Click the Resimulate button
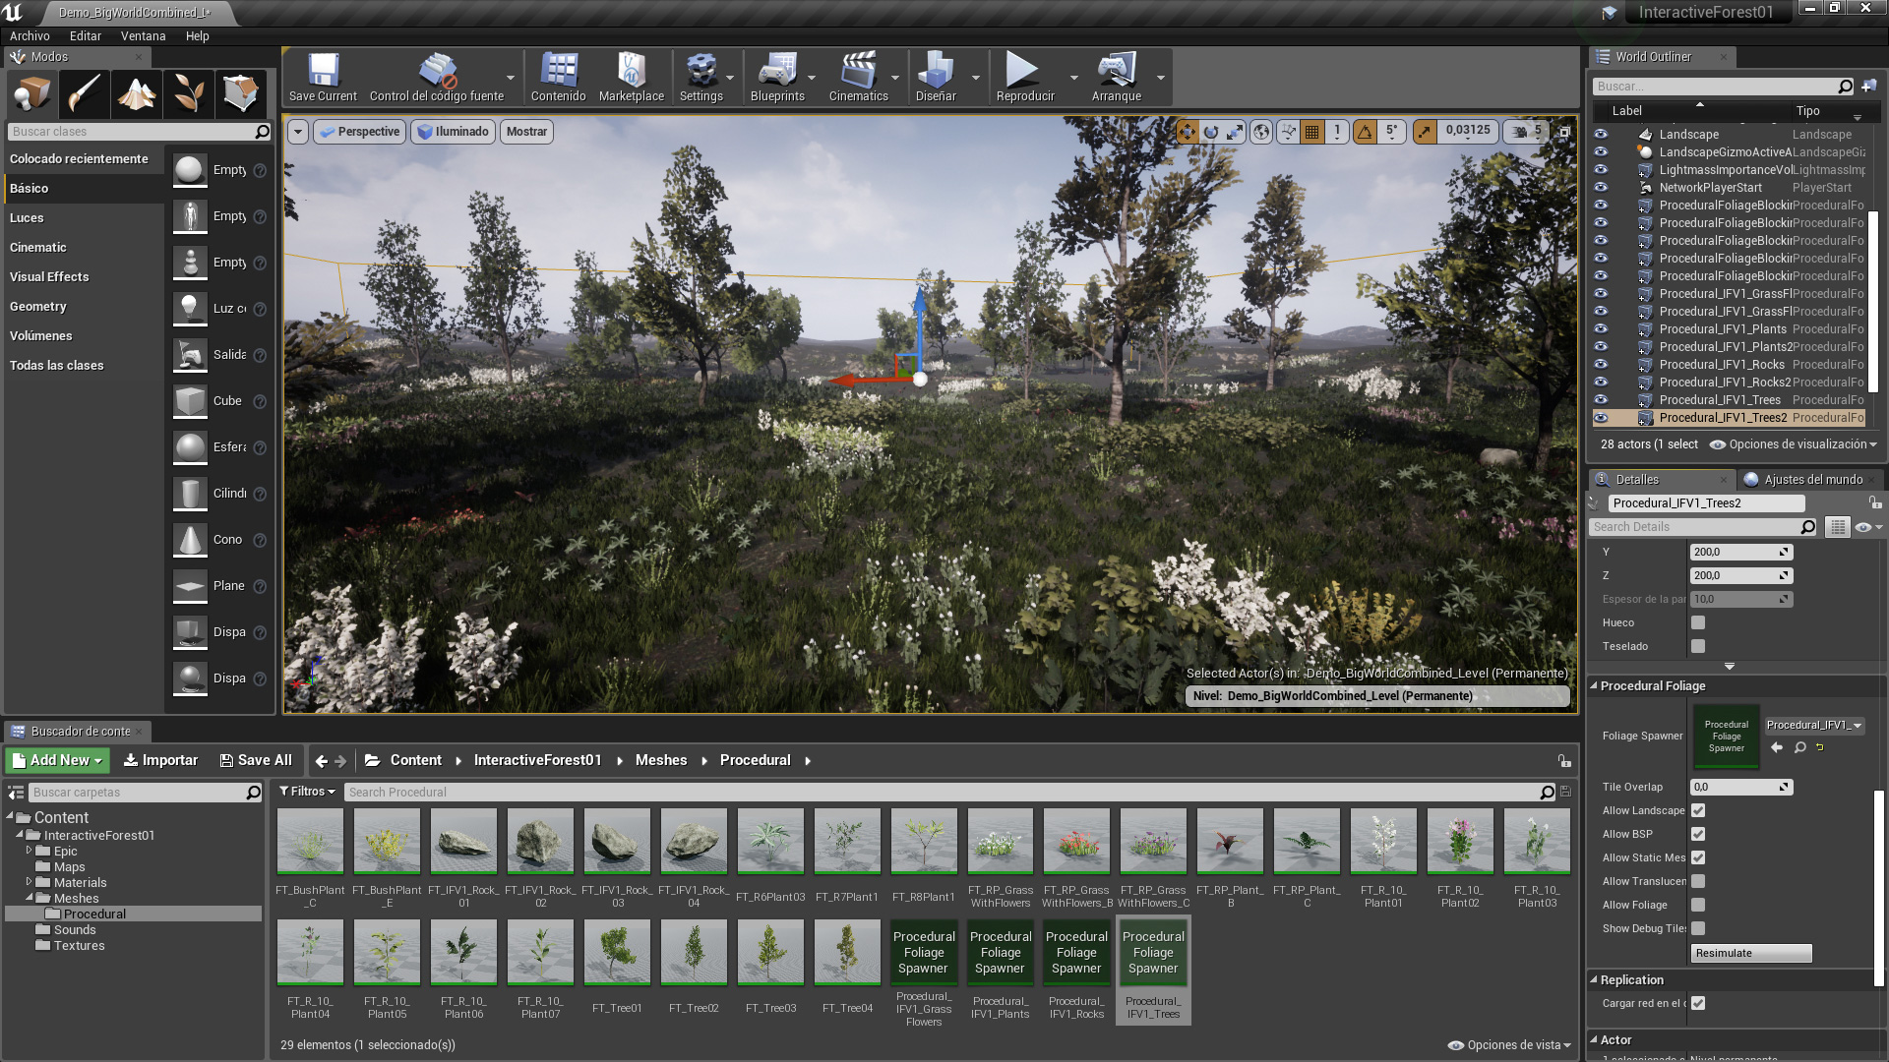 [x=1751, y=954]
